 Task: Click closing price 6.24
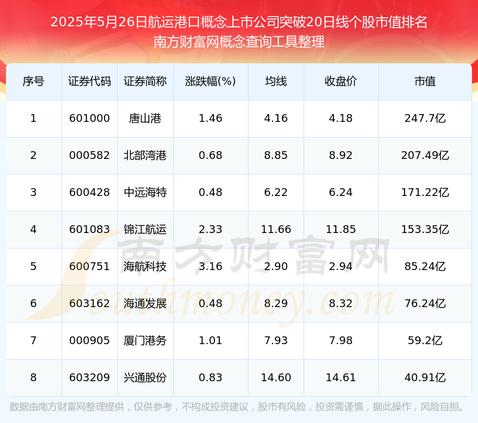point(341,192)
